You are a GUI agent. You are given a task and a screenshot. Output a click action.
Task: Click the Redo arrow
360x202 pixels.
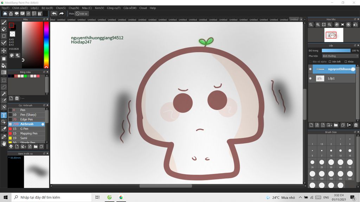62,14
